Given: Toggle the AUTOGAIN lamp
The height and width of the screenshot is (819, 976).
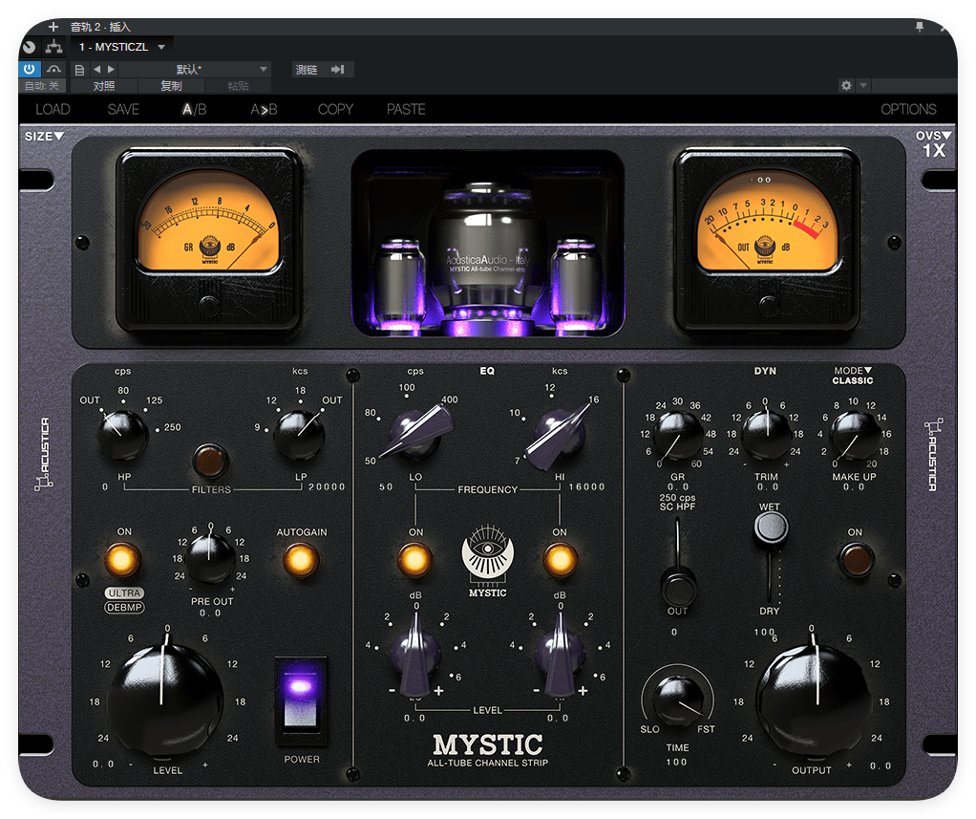Looking at the screenshot, I should tap(301, 559).
